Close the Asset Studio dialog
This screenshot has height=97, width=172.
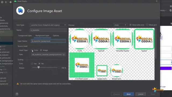[x=157, y=1]
